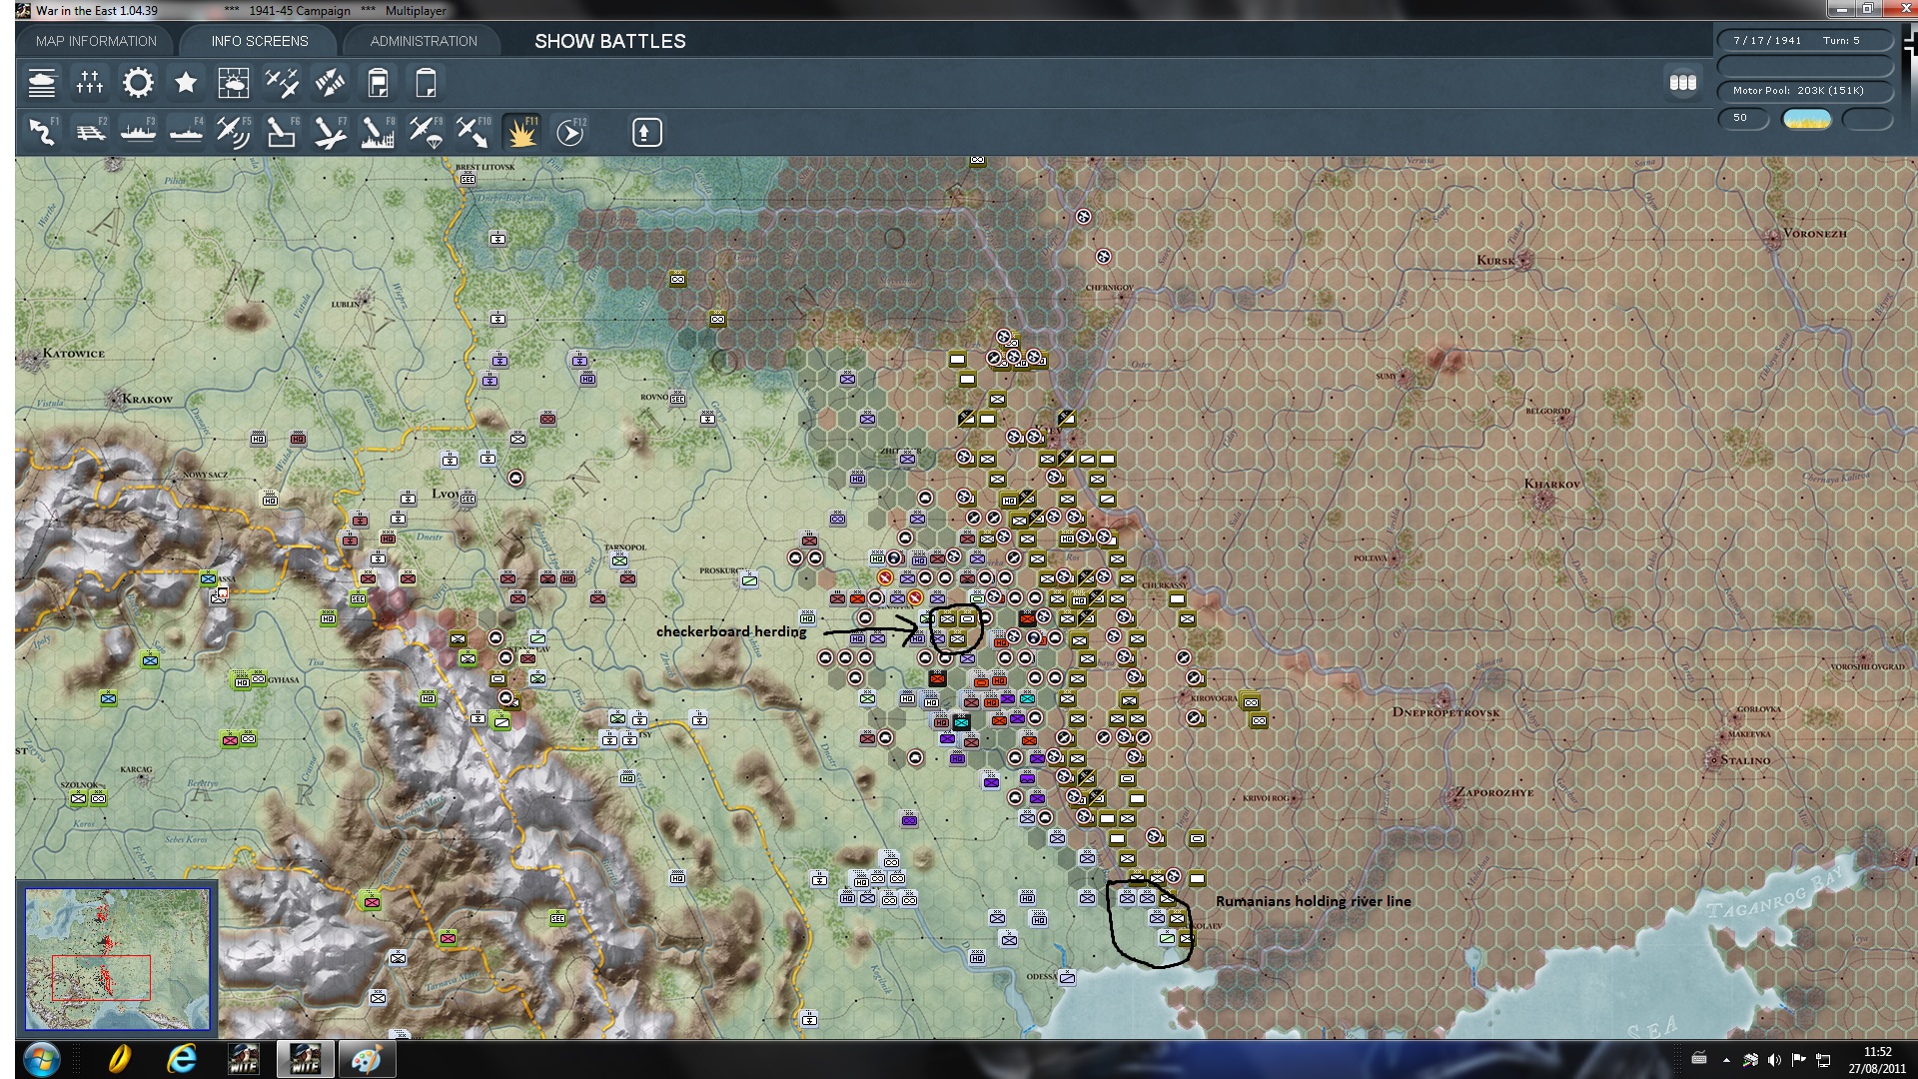Switch to the Info Screens tab
This screenshot has width=1918, height=1079.
[x=260, y=41]
